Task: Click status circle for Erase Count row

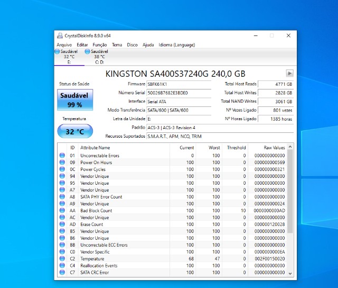Action: 62,224
